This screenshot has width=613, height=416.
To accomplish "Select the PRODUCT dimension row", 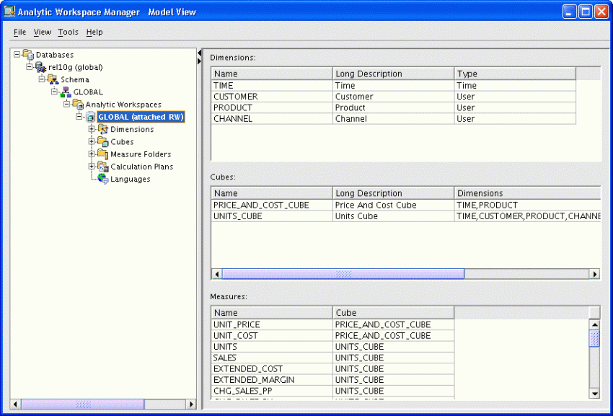I will click(394, 107).
